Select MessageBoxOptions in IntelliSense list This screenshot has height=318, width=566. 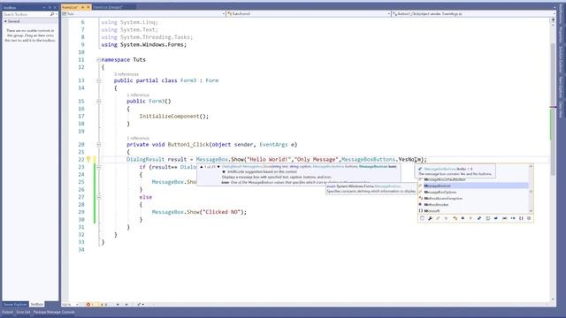click(473, 193)
